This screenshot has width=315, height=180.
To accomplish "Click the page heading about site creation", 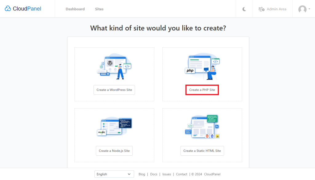I will 158,28.
